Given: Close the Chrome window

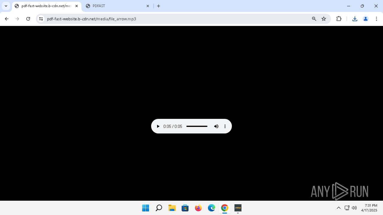Looking at the screenshot, I should pos(376,6).
